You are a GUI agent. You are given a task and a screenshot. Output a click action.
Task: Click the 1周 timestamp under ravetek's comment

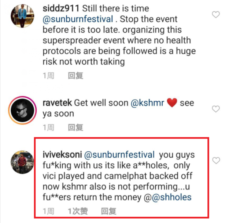48,127
